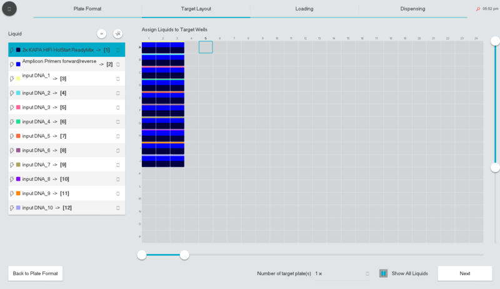Click the left-edge icon of input DNA_7 row

pos(12,165)
